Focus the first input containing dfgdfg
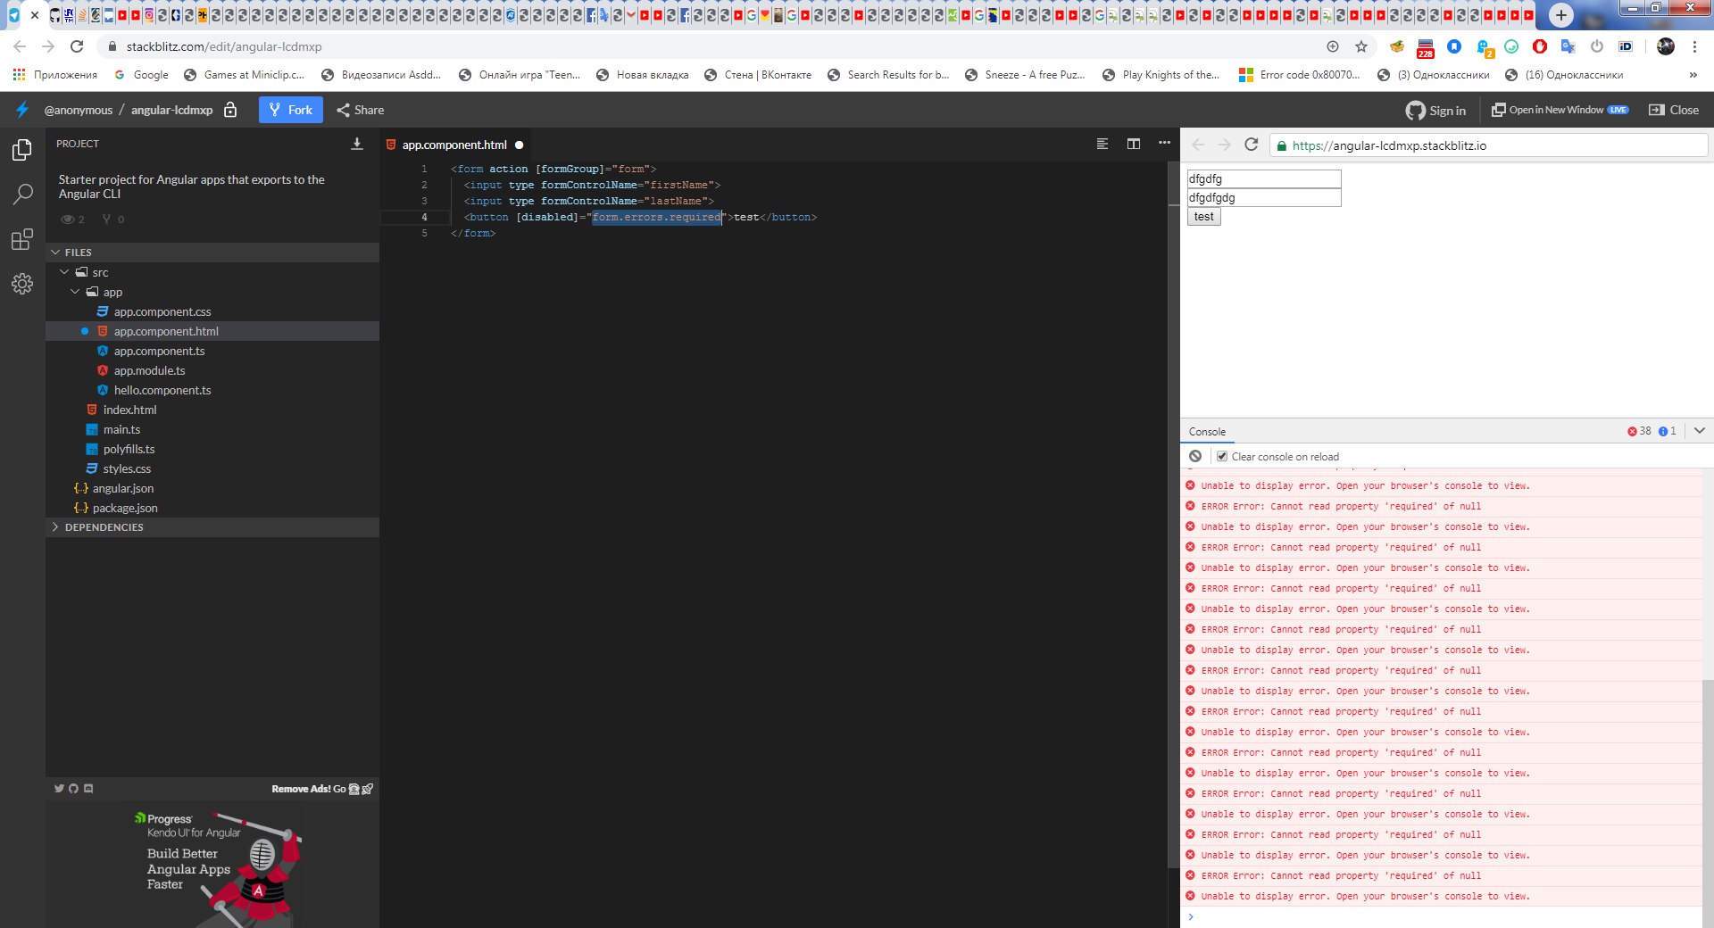This screenshot has width=1714, height=928. click(1264, 178)
